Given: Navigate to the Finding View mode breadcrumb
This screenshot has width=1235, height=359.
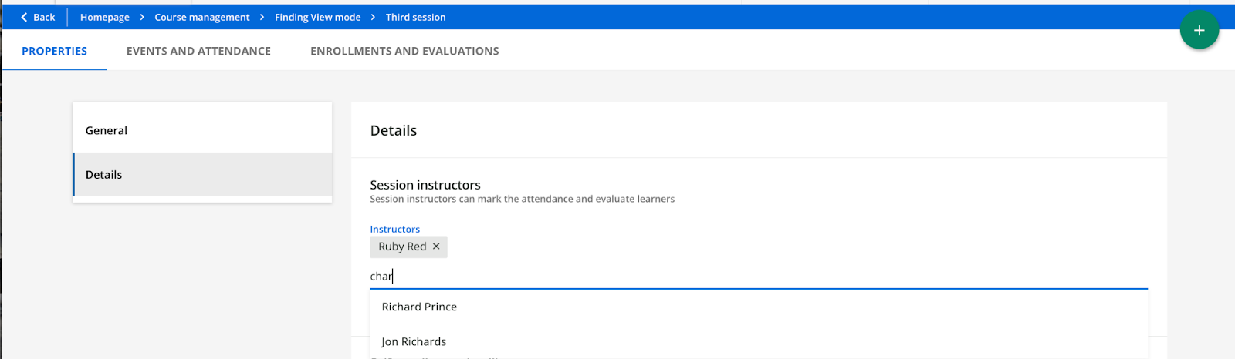Looking at the screenshot, I should [x=318, y=17].
